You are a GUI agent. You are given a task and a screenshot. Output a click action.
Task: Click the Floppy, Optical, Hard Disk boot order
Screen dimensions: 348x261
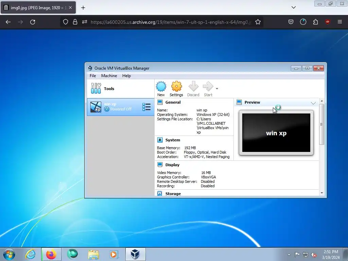(x=205, y=152)
